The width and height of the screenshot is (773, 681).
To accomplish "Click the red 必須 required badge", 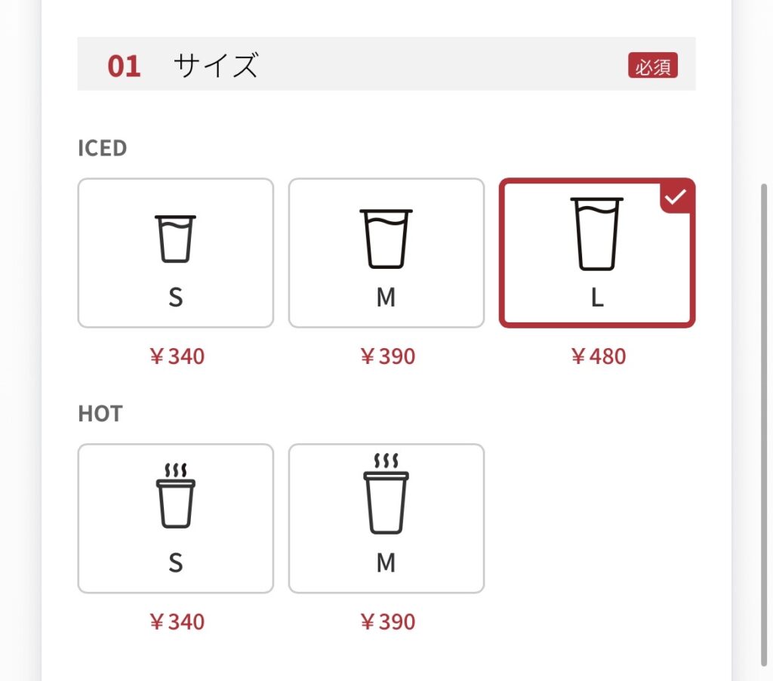I will click(654, 66).
